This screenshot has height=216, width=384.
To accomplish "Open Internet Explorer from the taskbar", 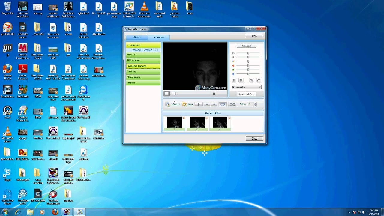I will click(x=18, y=212).
